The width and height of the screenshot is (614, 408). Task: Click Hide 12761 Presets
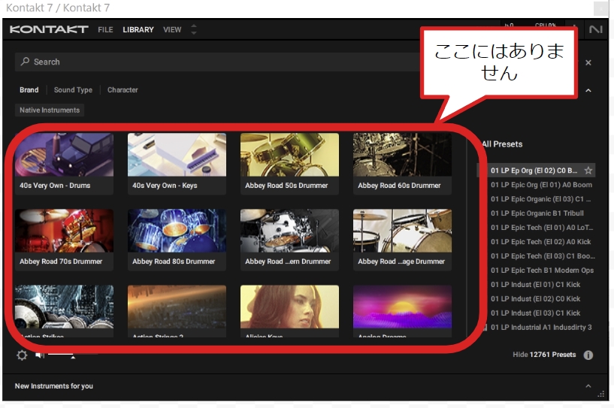(544, 355)
